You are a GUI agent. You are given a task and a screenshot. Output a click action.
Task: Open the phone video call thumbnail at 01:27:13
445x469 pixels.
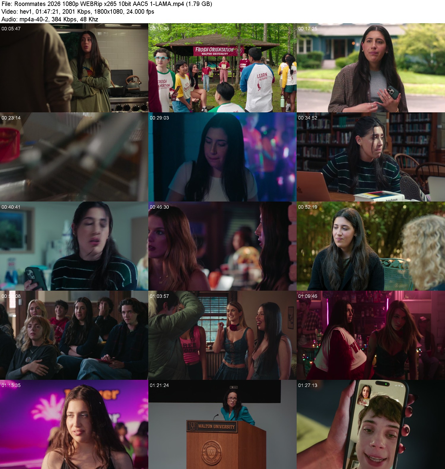coord(371,424)
